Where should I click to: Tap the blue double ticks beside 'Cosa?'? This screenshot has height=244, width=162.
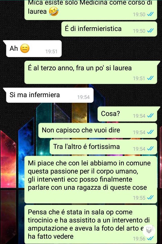[x=150, y=116]
